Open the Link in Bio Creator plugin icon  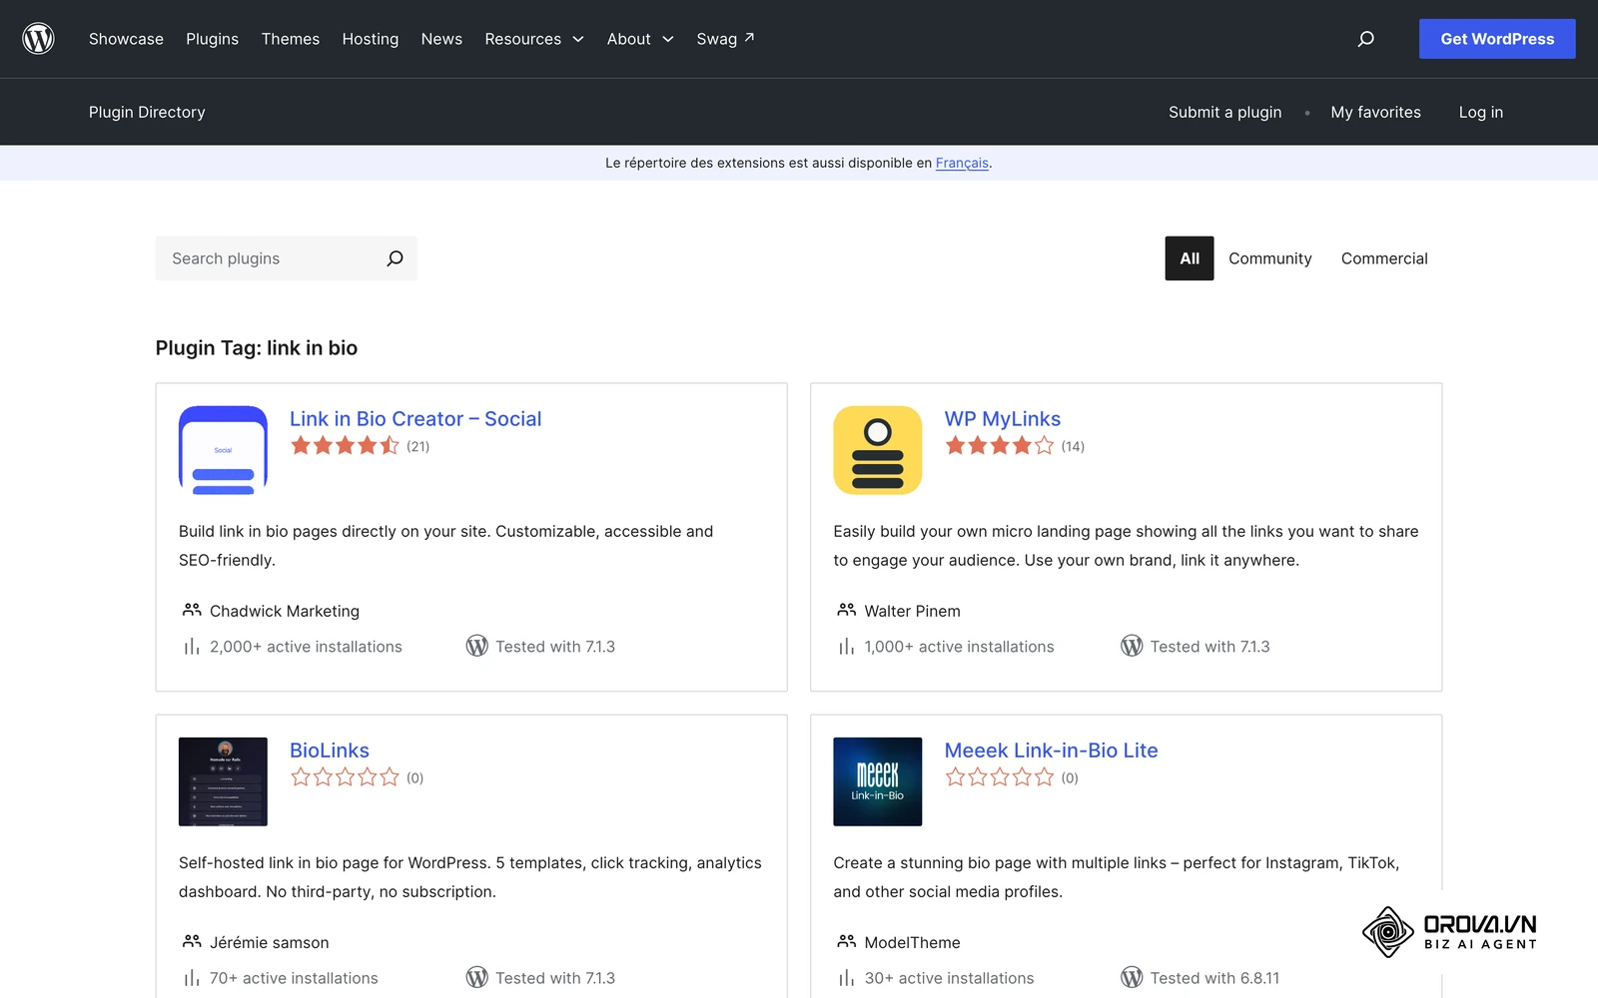(223, 450)
